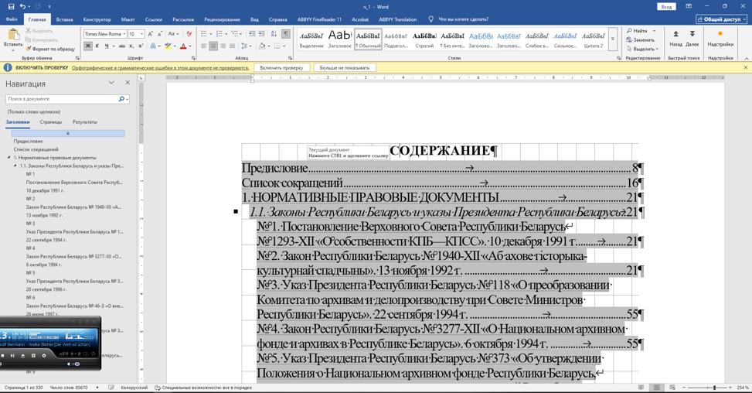This screenshot has height=393, width=752.
Task: Switch to the Страницы navigation tab
Action: point(51,122)
